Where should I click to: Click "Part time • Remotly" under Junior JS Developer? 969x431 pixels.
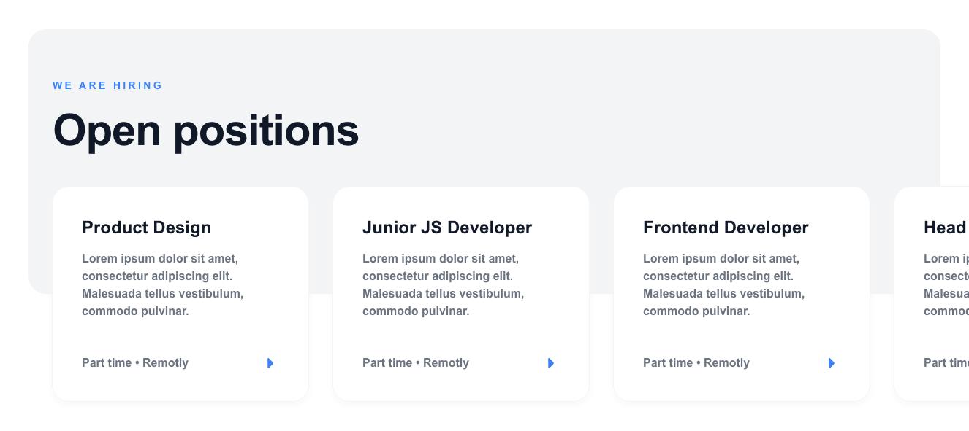tap(416, 363)
